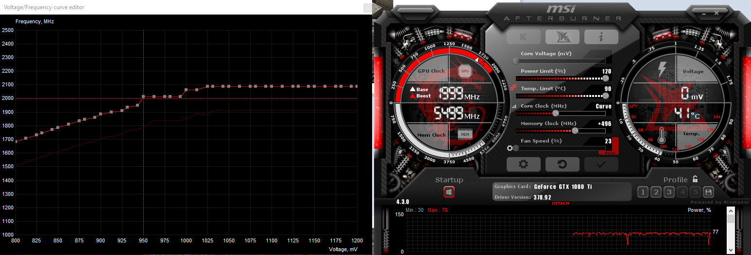Click the 'Voltage/Frequency curve editor' title

pos(44,7)
